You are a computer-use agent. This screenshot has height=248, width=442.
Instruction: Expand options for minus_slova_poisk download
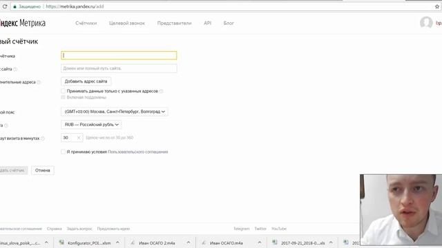(46, 242)
